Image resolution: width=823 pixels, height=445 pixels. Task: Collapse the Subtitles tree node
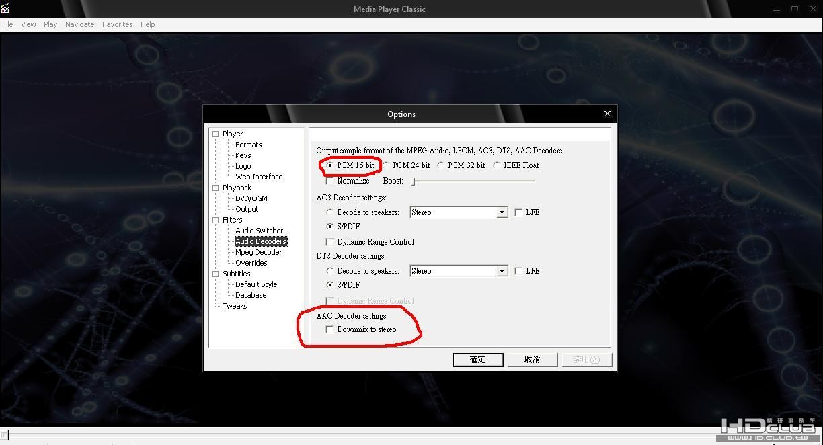pos(216,274)
